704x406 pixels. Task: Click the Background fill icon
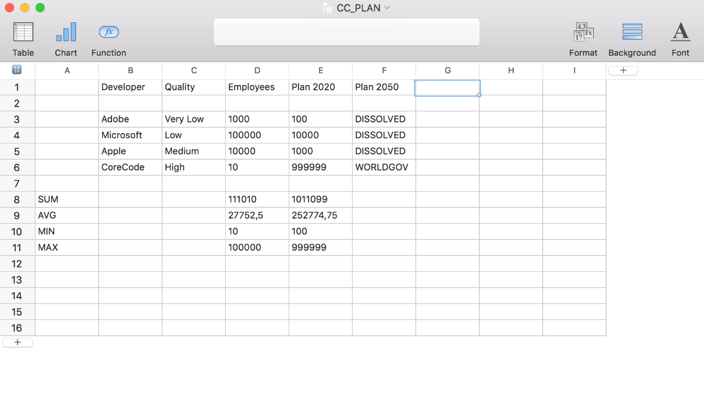pos(632,32)
